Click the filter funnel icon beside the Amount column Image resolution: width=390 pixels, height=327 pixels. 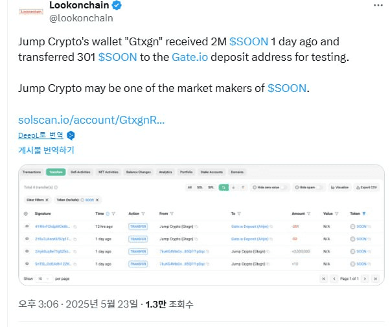pyautogui.click(x=308, y=214)
